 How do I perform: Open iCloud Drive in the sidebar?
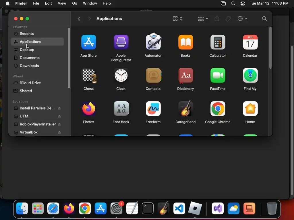(38, 83)
